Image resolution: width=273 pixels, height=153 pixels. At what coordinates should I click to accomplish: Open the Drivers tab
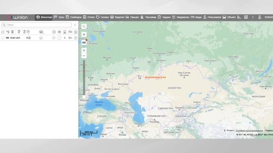[117, 17]
